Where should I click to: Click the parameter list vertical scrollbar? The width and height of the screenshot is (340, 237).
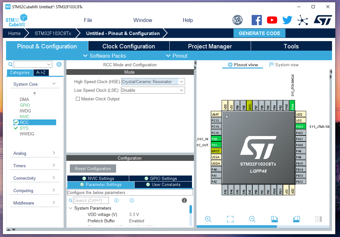(191, 209)
